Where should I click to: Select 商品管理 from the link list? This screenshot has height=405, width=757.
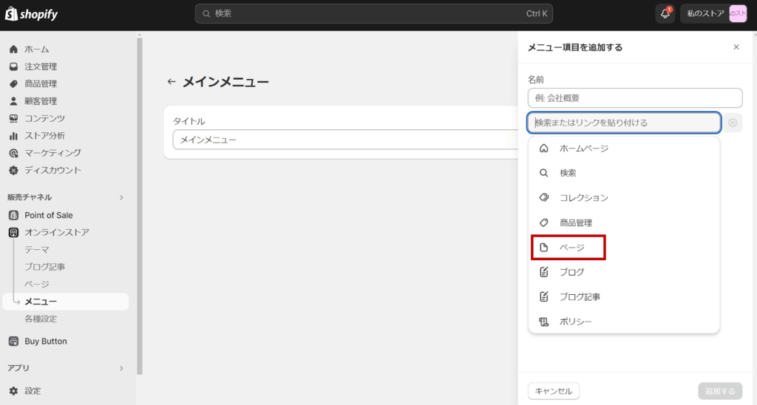click(624, 222)
